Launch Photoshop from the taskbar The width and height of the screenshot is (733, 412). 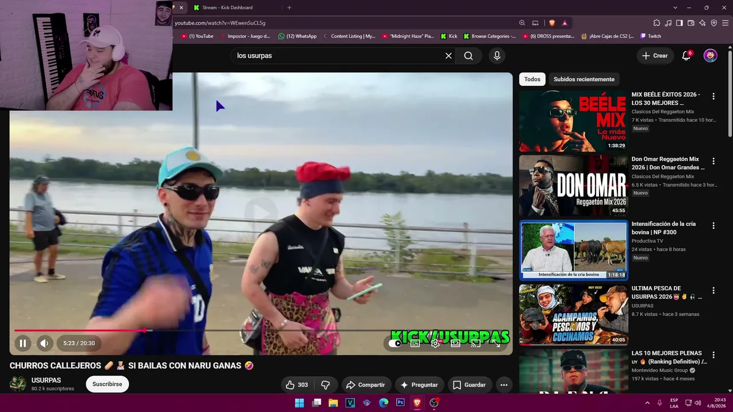coord(400,403)
